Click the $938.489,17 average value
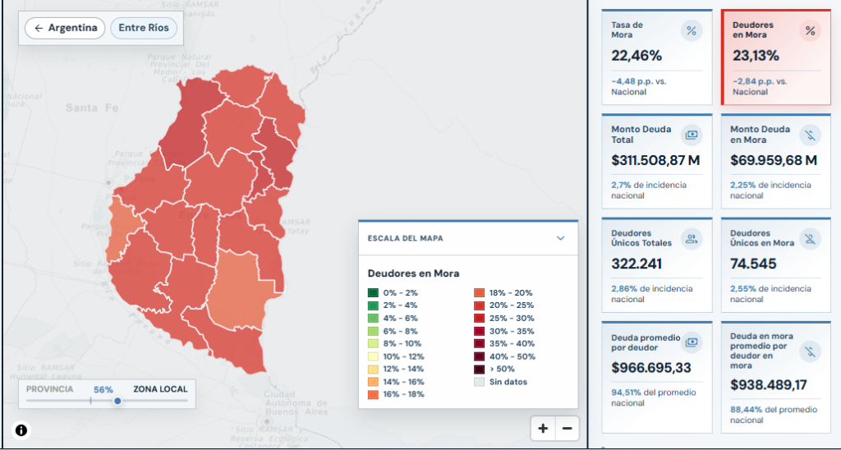Viewport: 841px width, 450px height. [x=769, y=384]
